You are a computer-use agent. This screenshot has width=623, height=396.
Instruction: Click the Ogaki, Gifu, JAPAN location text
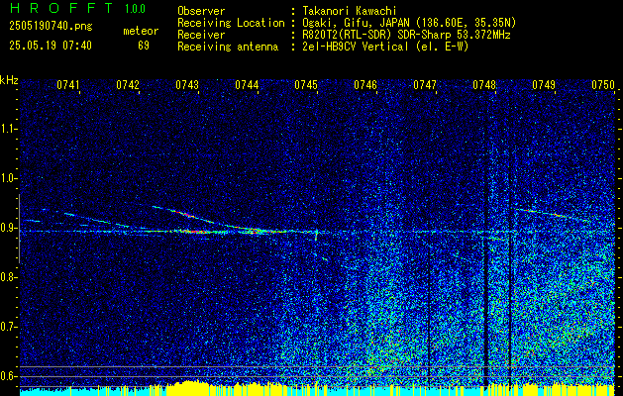(x=409, y=23)
